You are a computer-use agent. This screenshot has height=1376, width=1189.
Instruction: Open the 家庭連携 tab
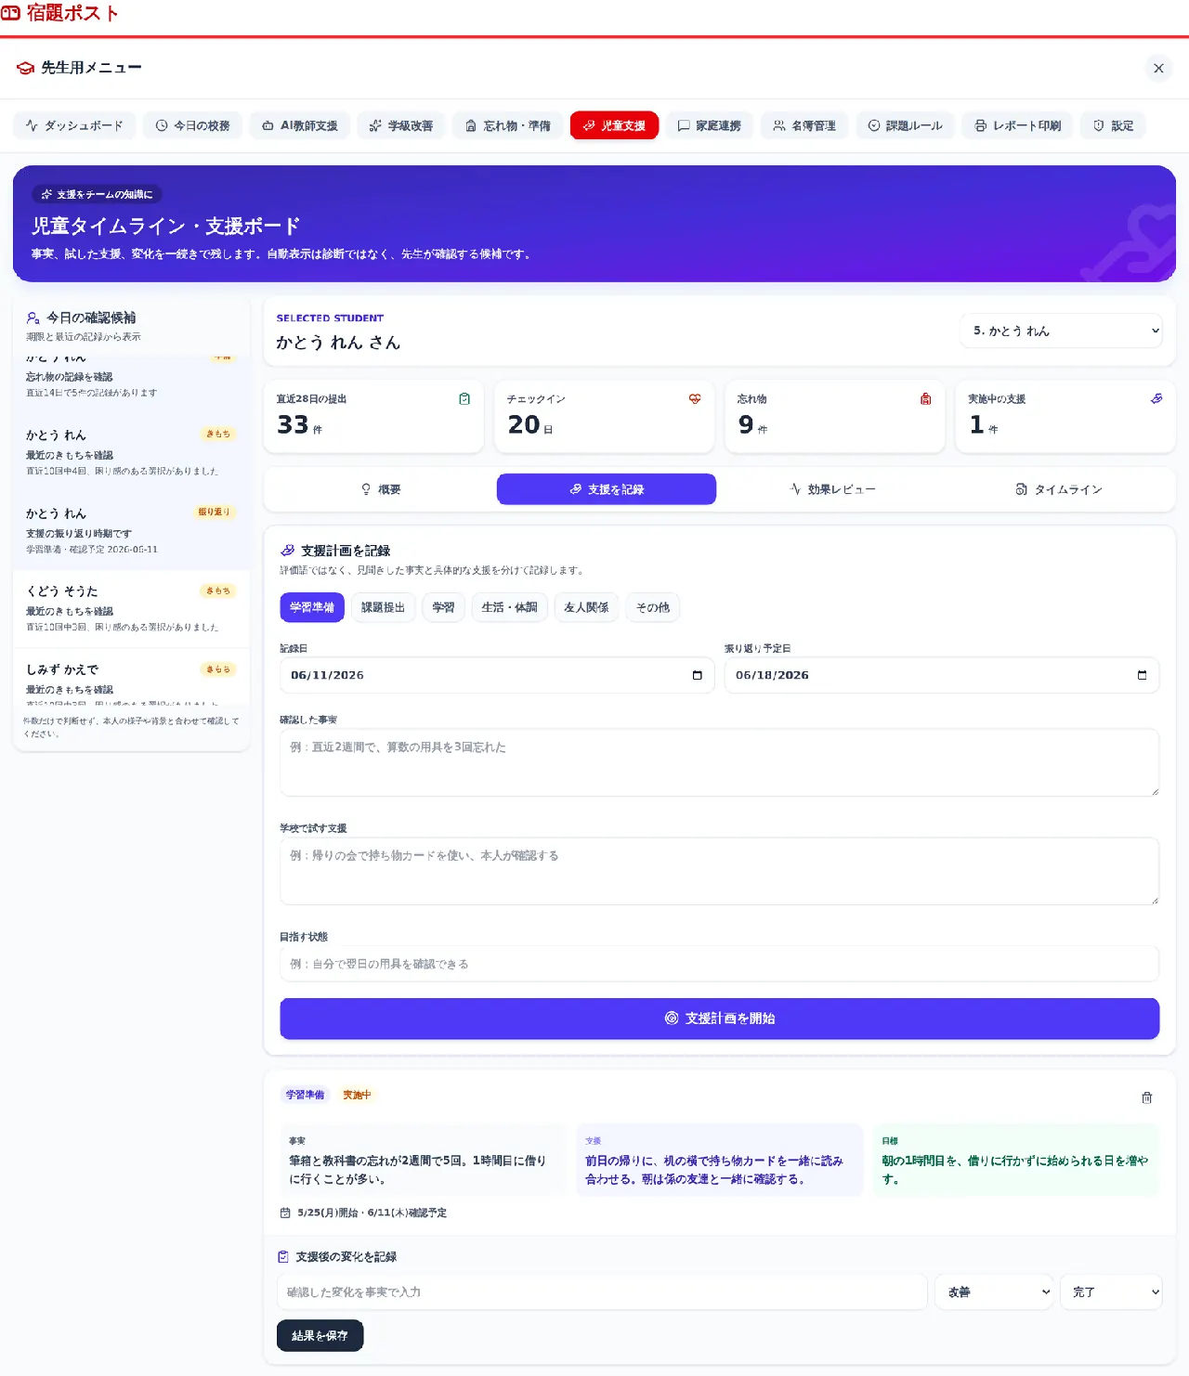710,125
